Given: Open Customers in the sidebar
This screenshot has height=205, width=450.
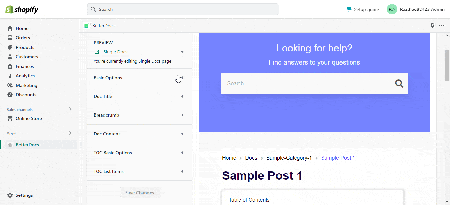Looking at the screenshot, I should pos(27,57).
